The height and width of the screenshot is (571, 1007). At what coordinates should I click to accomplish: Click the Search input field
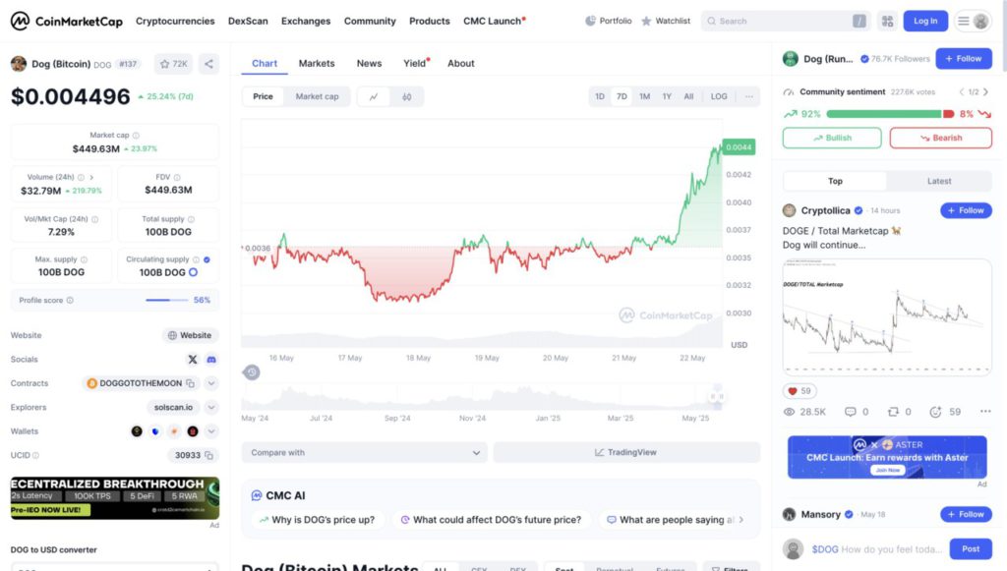tap(777, 21)
